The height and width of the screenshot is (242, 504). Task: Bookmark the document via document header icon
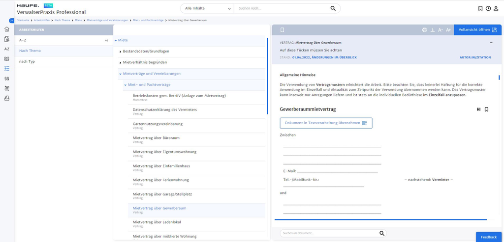282,30
